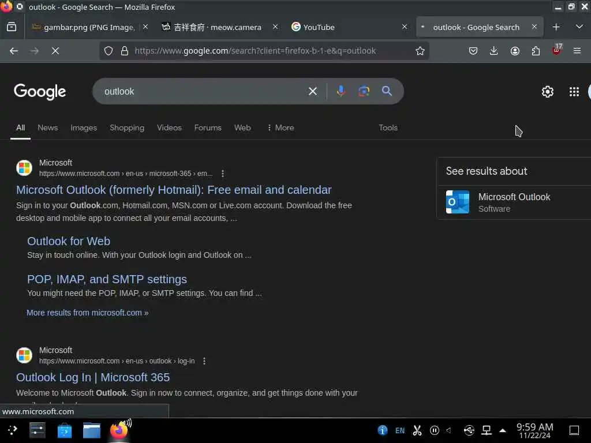591x443 pixels.
Task: Open Tools search options
Action: point(388,127)
